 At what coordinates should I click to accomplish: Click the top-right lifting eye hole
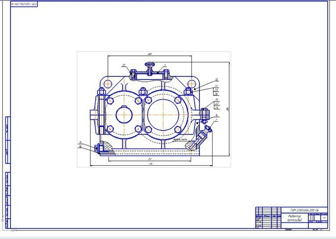192,83
